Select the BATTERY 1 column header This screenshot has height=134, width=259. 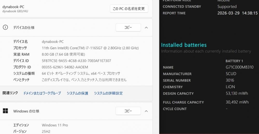tap(234, 61)
